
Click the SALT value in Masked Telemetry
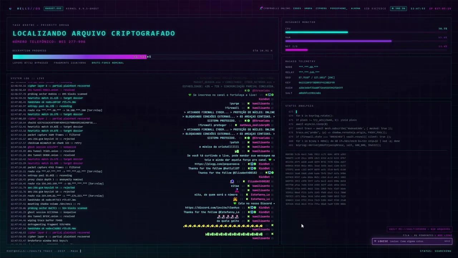(310, 93)
